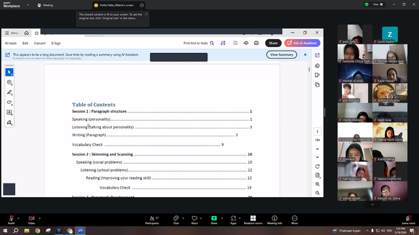Click the document vertical scrollbar
The image size is (419, 235).
pyautogui.click(x=309, y=70)
